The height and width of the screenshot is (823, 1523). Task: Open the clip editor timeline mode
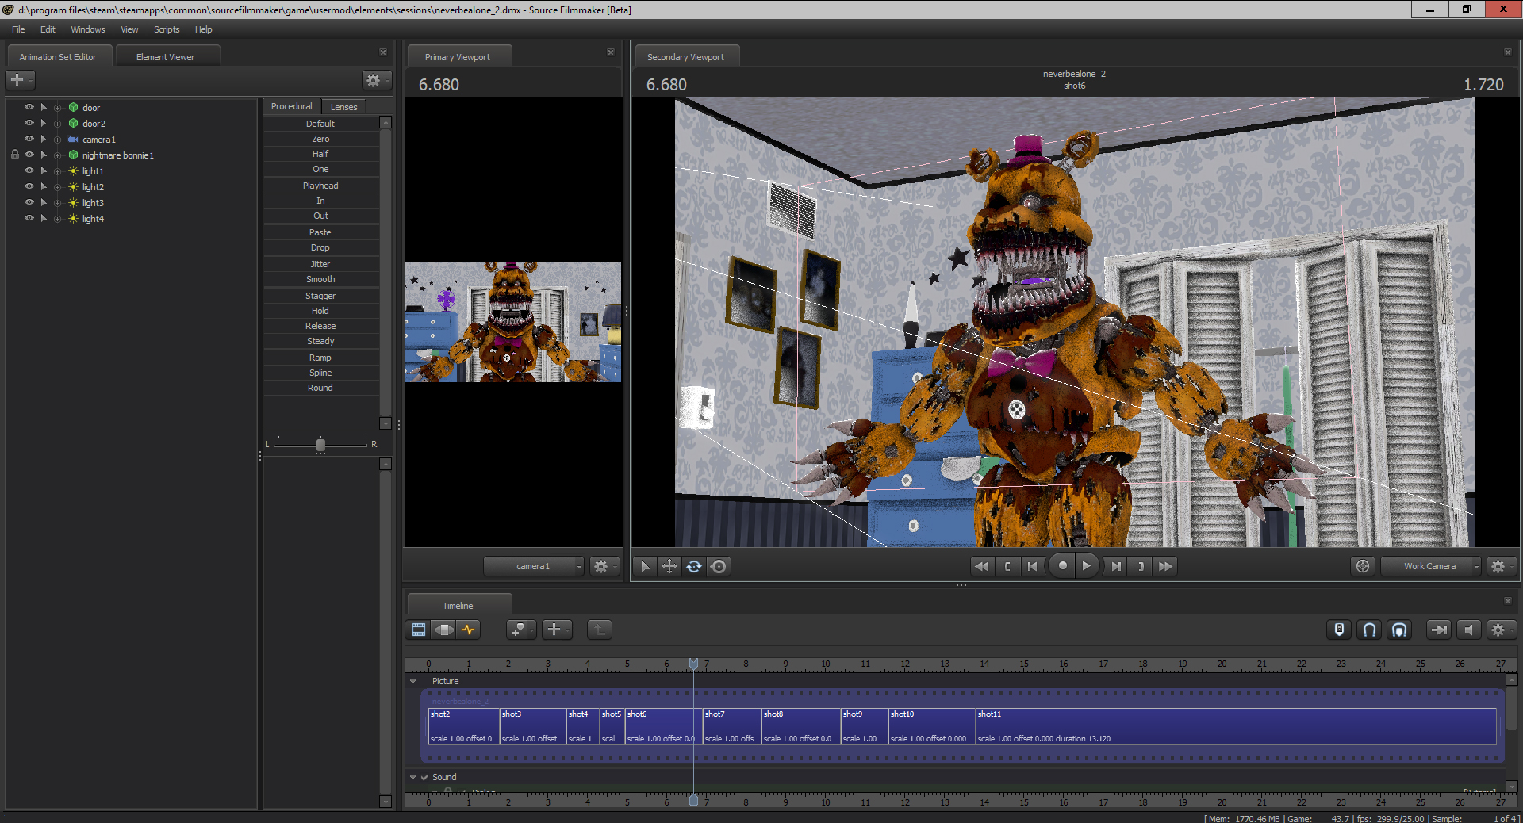point(419,630)
